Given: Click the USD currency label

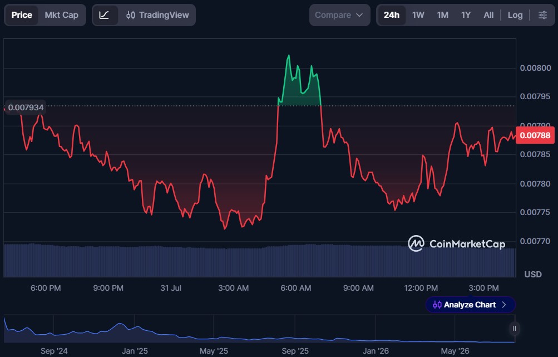Looking at the screenshot, I should pyautogui.click(x=533, y=275).
